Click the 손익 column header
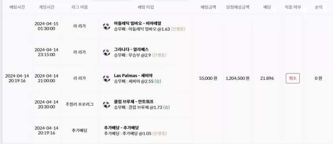Viewport: 333px width, 144px height. 319,7
